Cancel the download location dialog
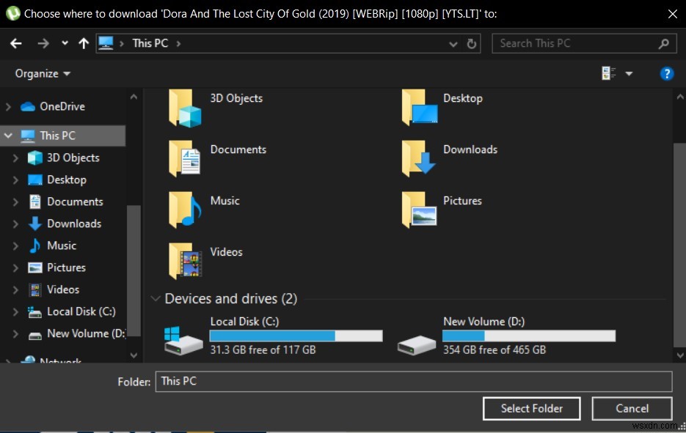 (631, 408)
